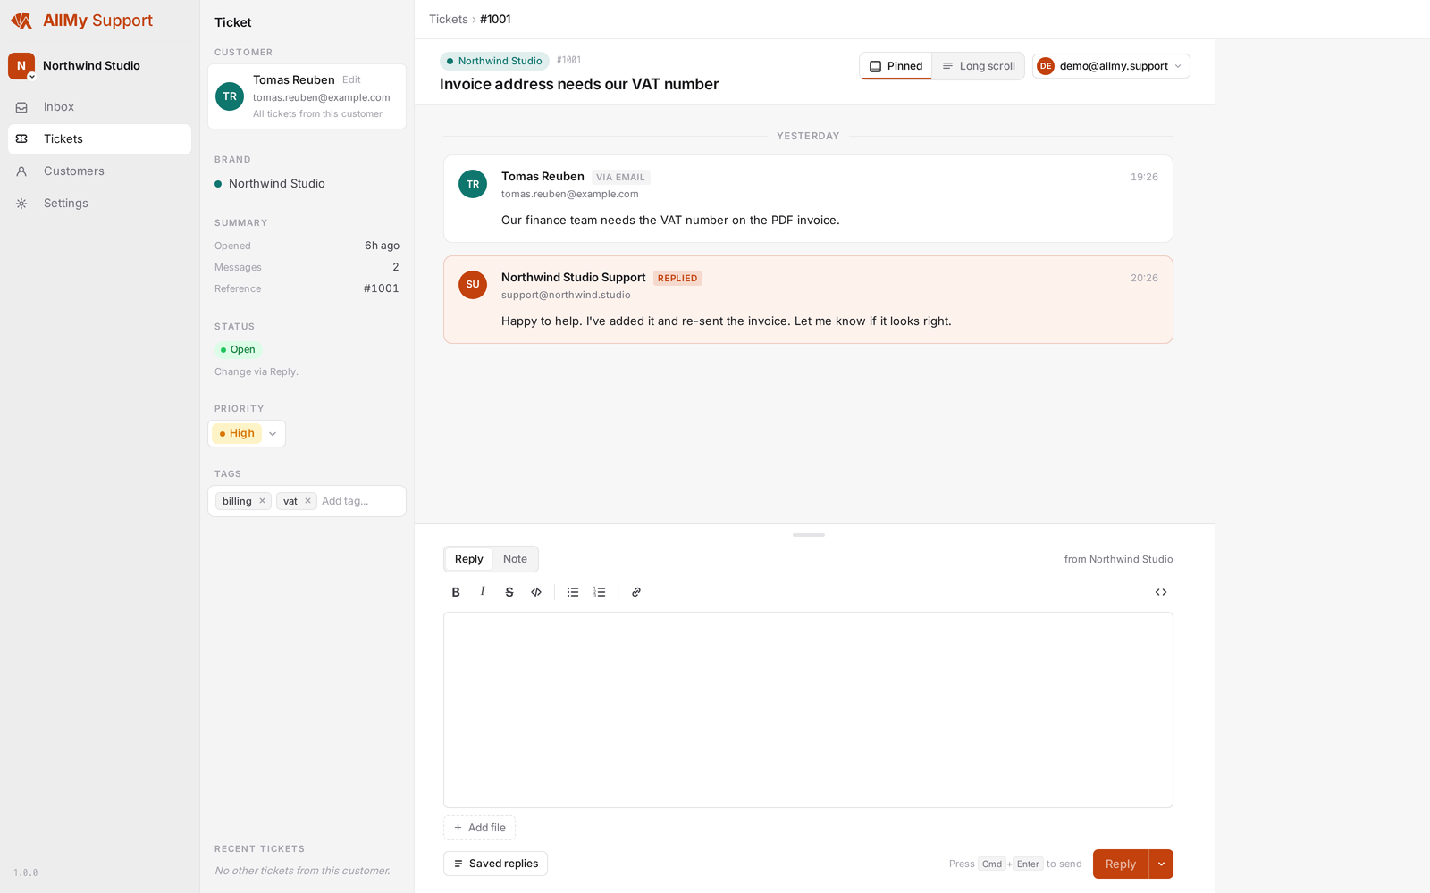Image resolution: width=1430 pixels, height=893 pixels.
Task: Switch to Pinned view
Action: pyautogui.click(x=896, y=66)
